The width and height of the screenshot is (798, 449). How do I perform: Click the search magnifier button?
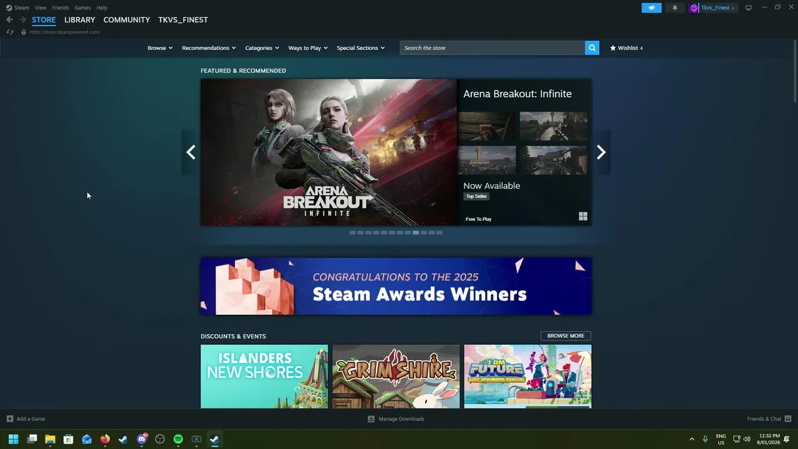[x=592, y=47]
